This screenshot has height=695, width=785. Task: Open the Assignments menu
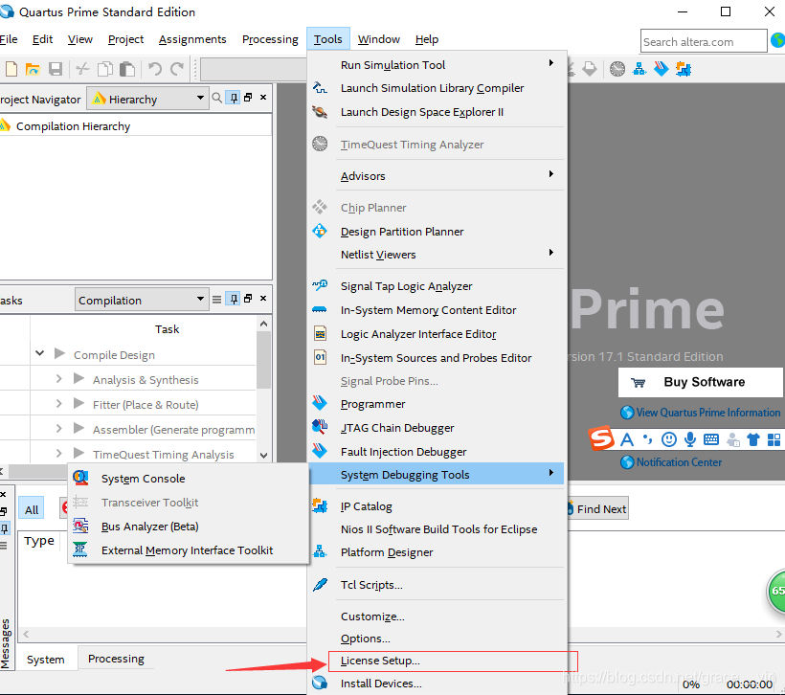point(192,39)
